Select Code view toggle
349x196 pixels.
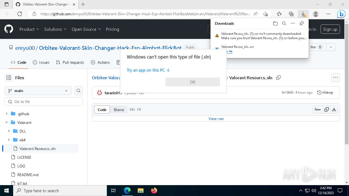[102, 109]
